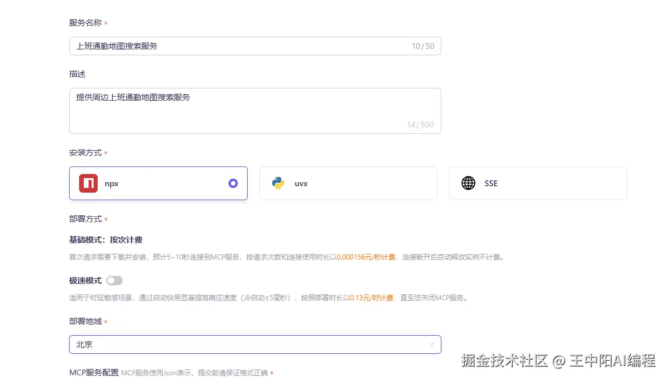Click the red npx logo icon
The width and height of the screenshot is (667, 380).
pyautogui.click(x=88, y=183)
